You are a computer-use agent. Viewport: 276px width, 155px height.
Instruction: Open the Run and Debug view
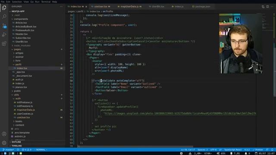4,34
